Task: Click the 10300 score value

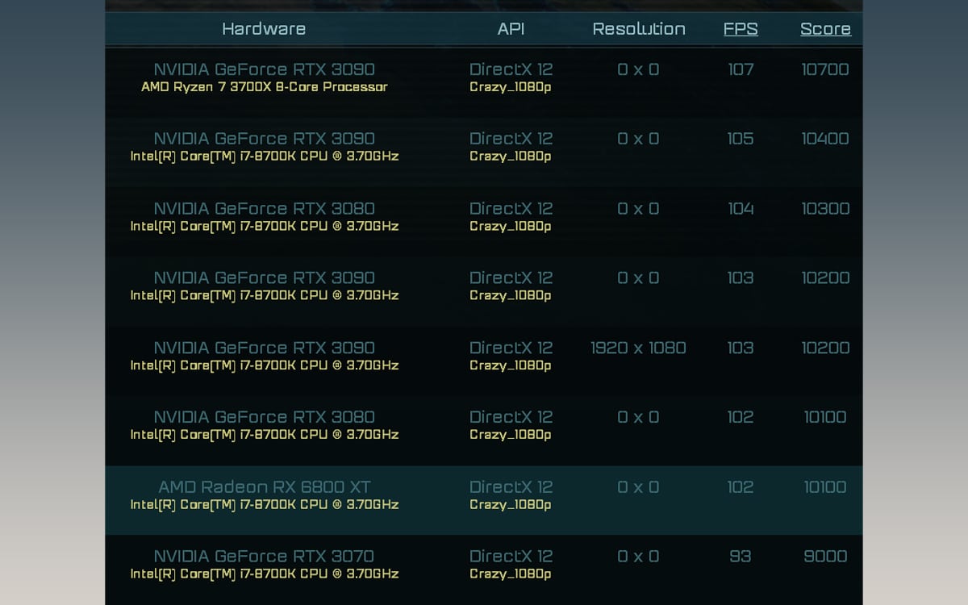Action: tap(825, 208)
